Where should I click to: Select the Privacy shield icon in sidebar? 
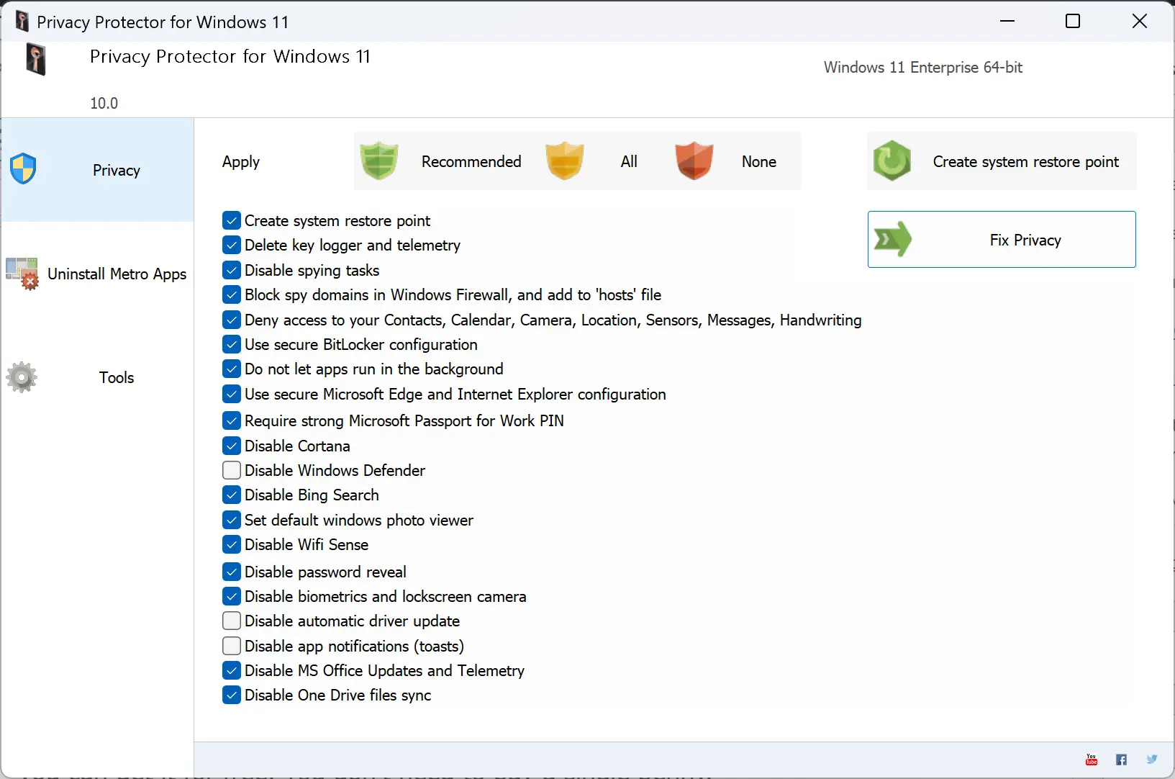coord(24,168)
